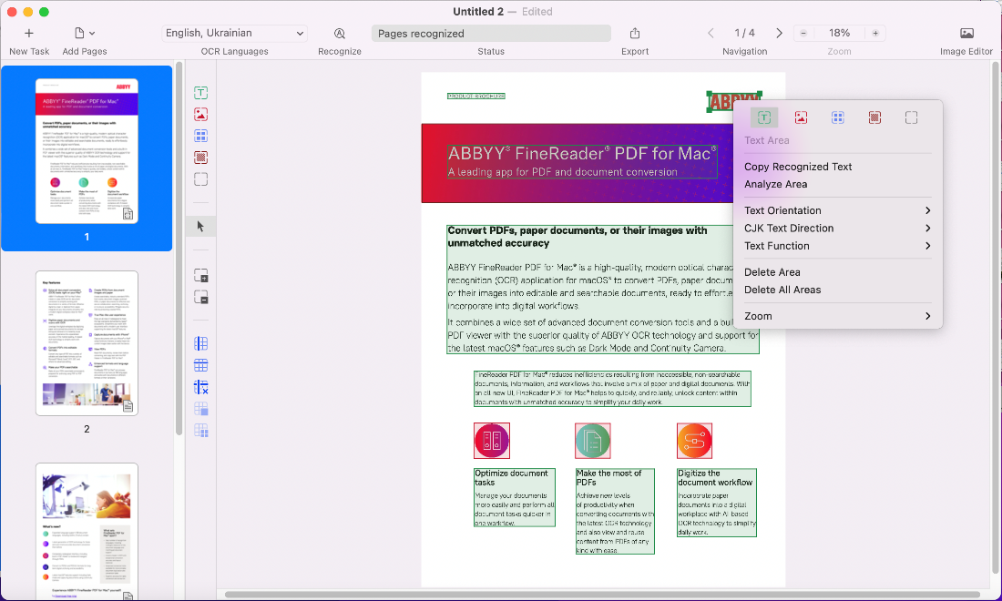
Task: Select the Table Area tool in the left toolstrip
Action: pyautogui.click(x=200, y=136)
